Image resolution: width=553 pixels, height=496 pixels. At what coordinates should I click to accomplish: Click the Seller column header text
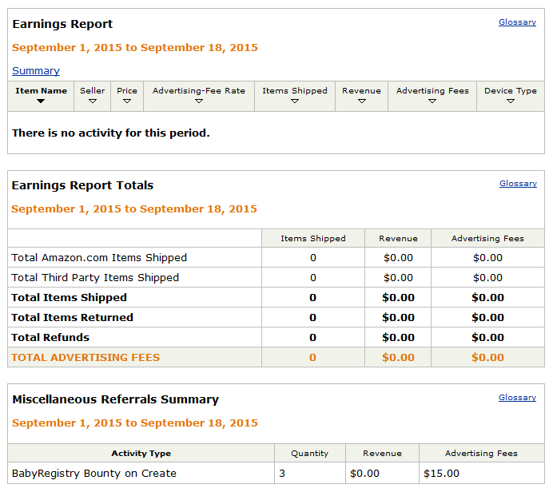[93, 91]
